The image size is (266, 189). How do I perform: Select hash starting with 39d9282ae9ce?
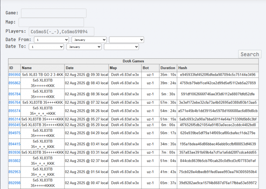(x=218, y=183)
